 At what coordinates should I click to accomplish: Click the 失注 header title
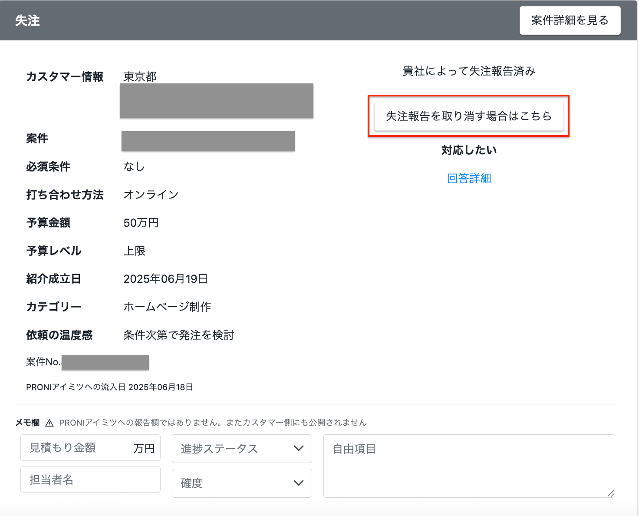(x=27, y=20)
